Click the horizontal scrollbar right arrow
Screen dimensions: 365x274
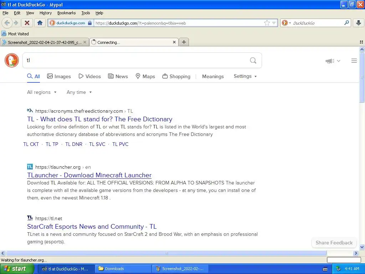[356, 253]
